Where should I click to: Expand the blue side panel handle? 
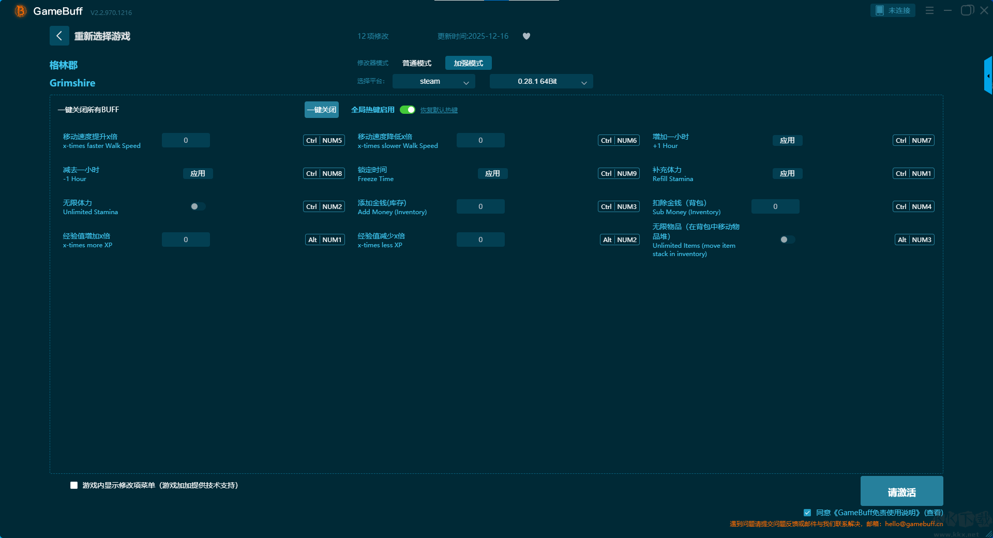coord(988,76)
